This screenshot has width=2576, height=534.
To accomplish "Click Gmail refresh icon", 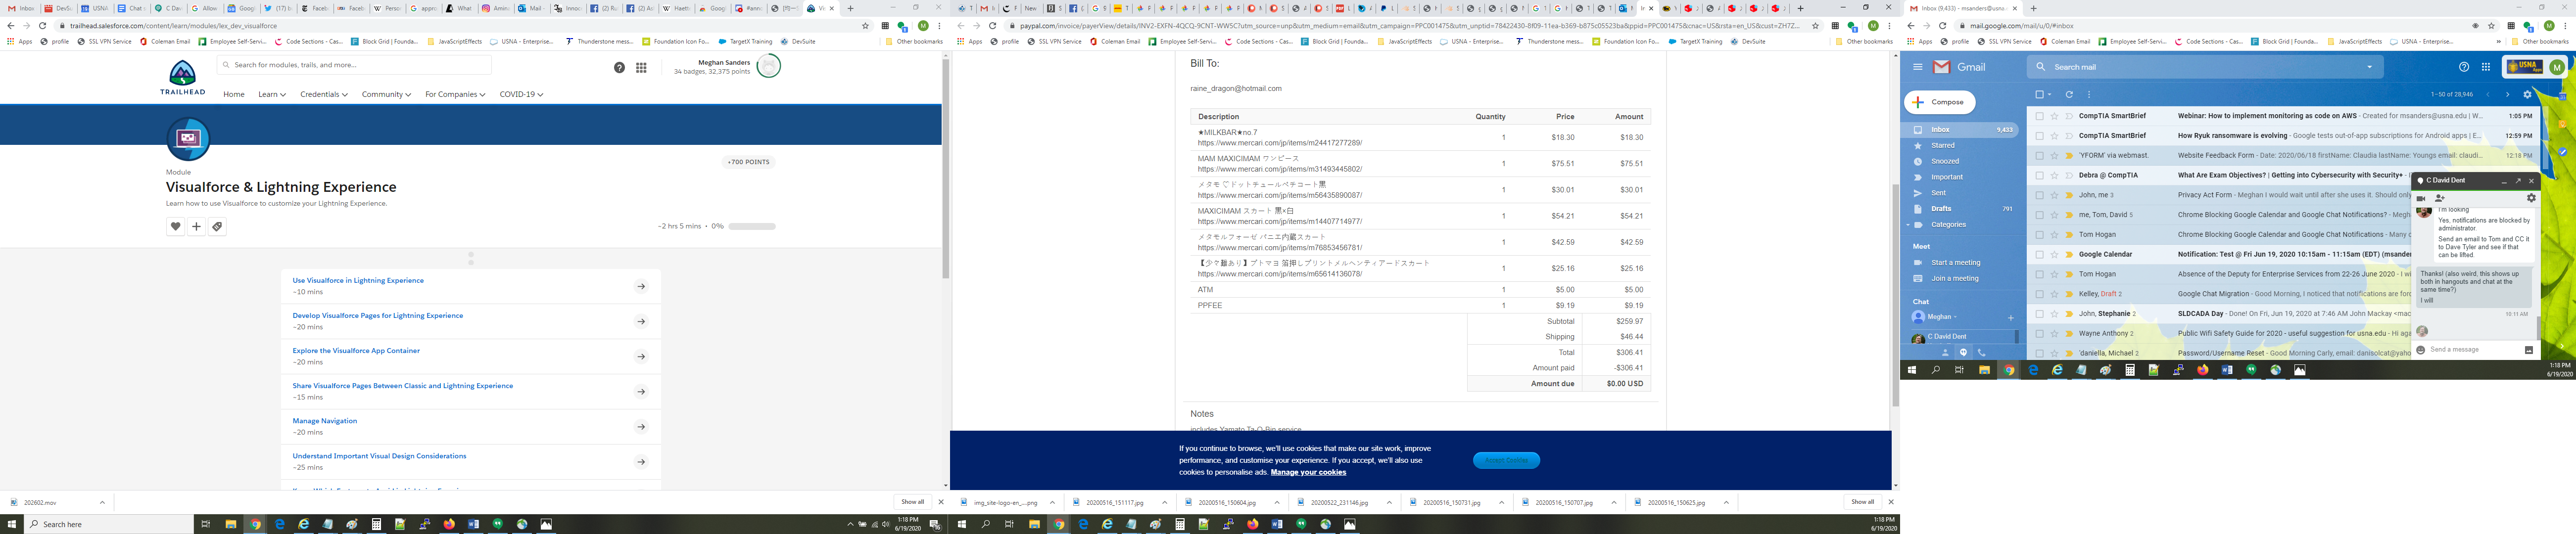I will pyautogui.click(x=2069, y=95).
